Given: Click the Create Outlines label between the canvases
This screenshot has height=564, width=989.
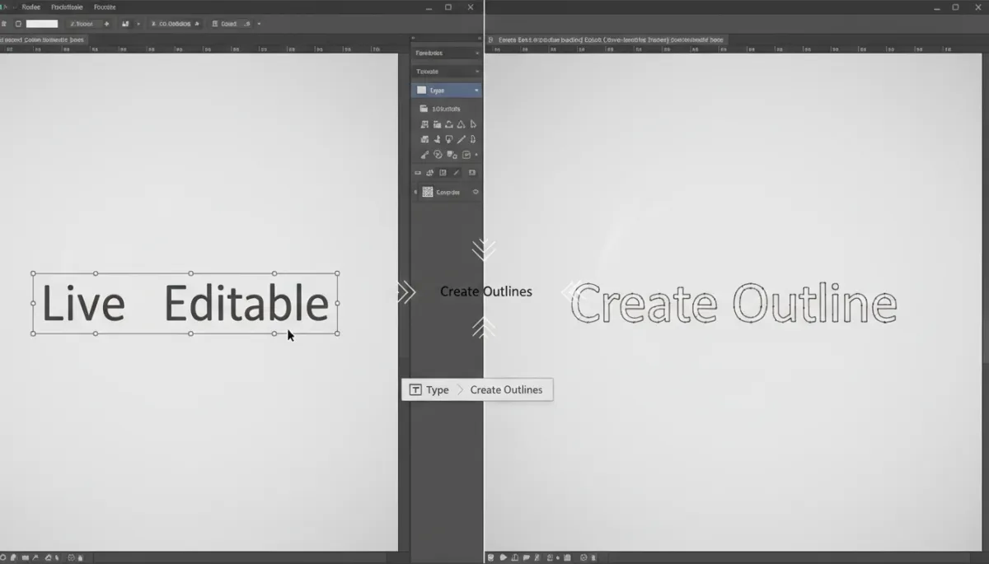Looking at the screenshot, I should pyautogui.click(x=486, y=291).
